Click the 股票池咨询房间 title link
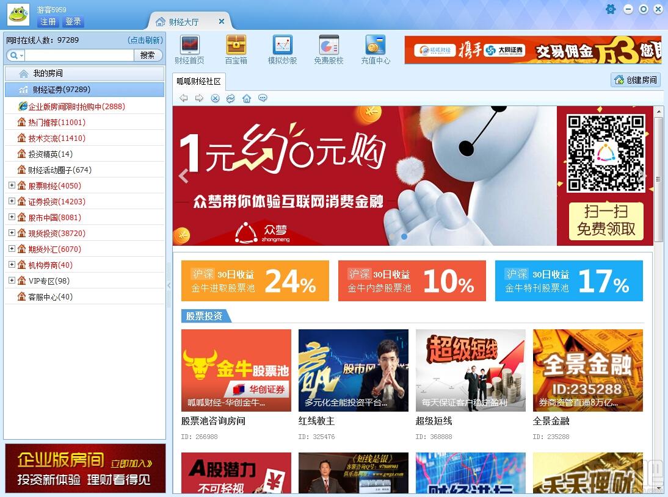This screenshot has height=497, width=668. [214, 421]
